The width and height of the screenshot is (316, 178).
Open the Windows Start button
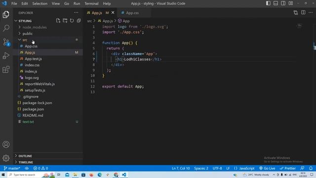(x=3, y=175)
